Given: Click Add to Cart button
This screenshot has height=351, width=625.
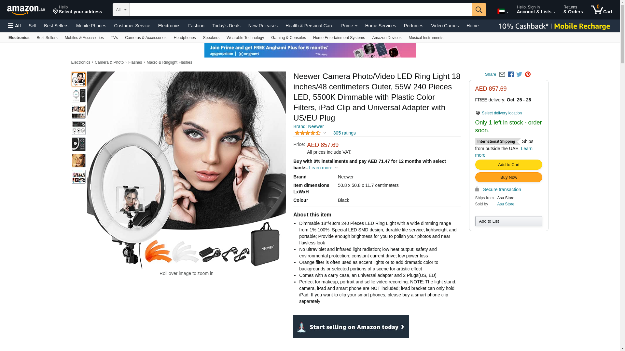Looking at the screenshot, I should coord(508,165).
